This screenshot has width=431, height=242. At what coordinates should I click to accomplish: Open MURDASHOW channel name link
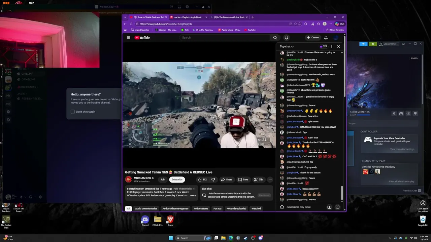pos(142,178)
